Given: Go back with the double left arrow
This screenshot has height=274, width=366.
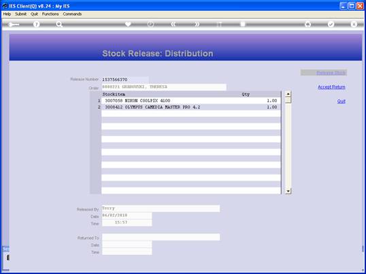Looking at the screenshot, I should tap(173, 24).
